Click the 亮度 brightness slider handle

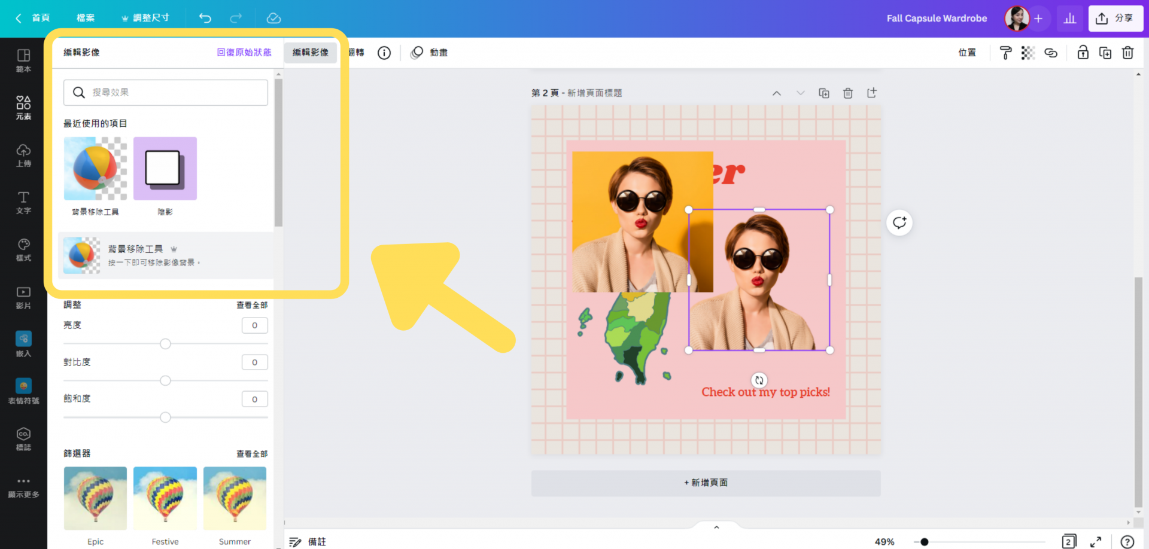(166, 344)
